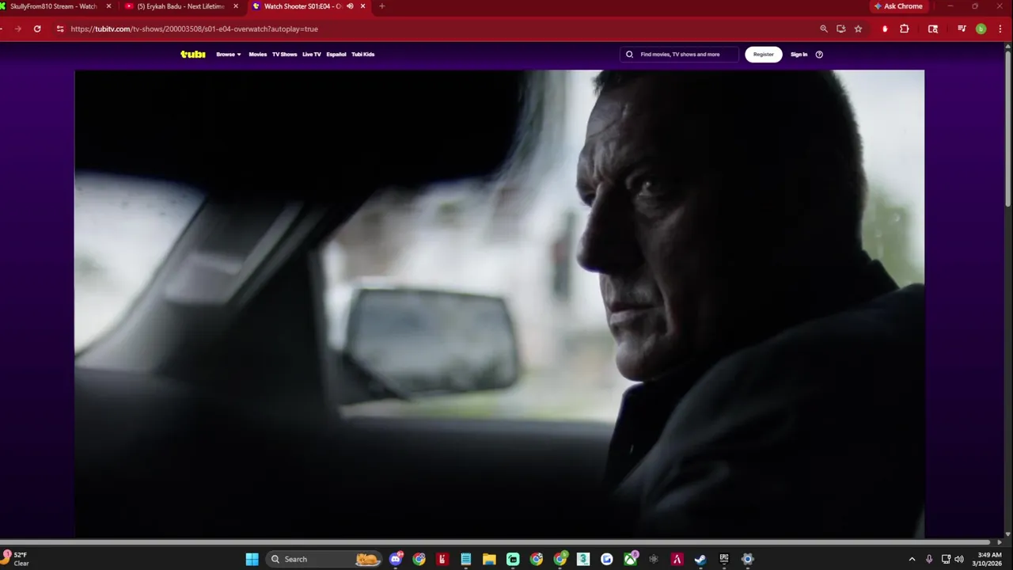The width and height of the screenshot is (1013, 570).
Task: Open Epic Games launcher from the taskbar
Action: click(724, 559)
